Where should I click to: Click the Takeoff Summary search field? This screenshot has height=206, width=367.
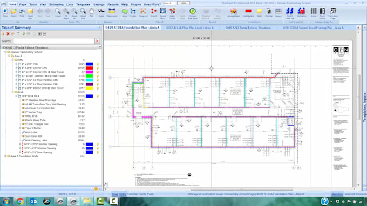[x=53, y=41]
